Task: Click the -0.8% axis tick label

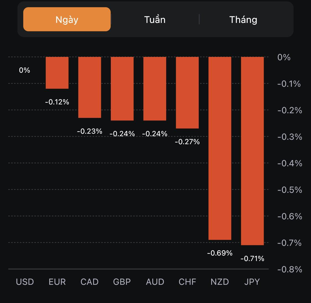Action: tap(290, 269)
